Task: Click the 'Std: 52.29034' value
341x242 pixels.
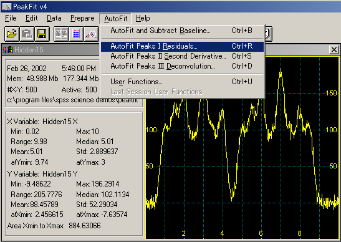Action: [97, 205]
